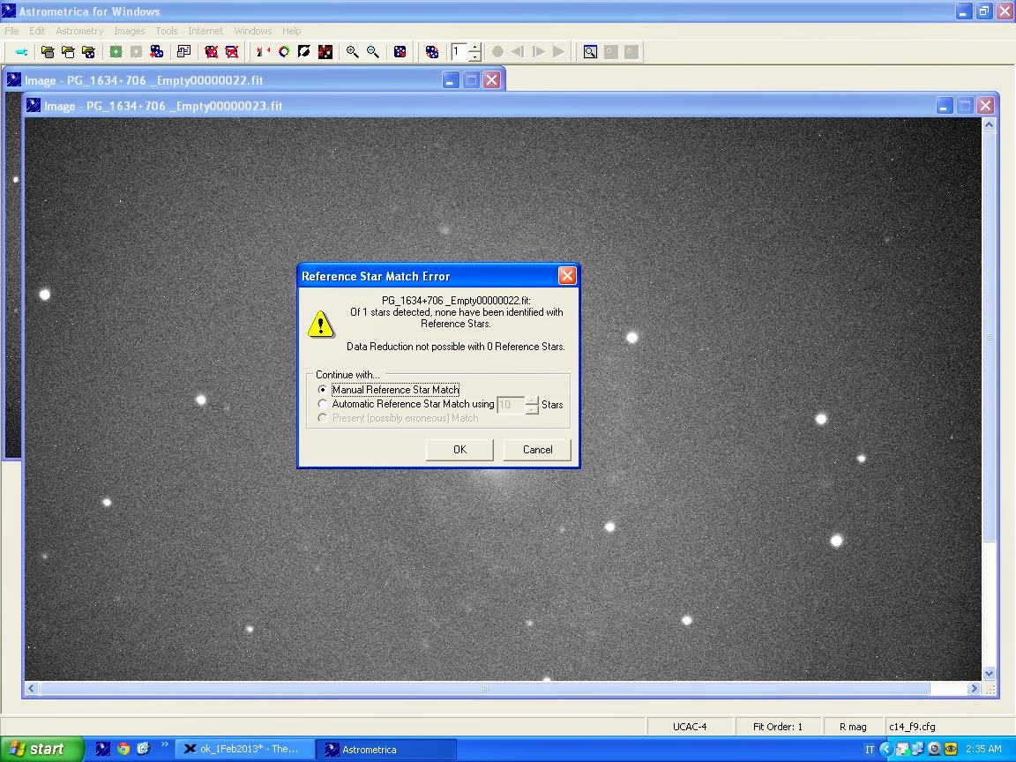
Task: Open the Astrometry menu
Action: pyautogui.click(x=79, y=31)
